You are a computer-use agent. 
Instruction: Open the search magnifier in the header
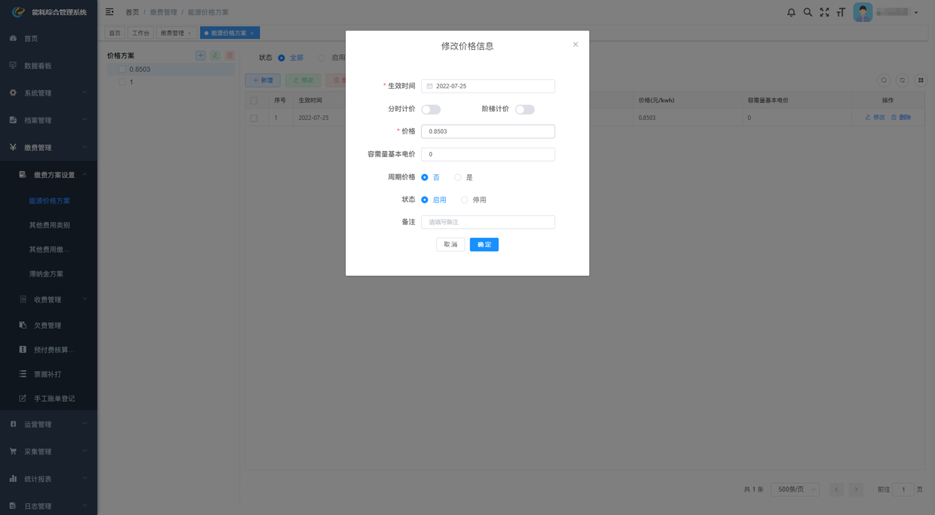[808, 12]
